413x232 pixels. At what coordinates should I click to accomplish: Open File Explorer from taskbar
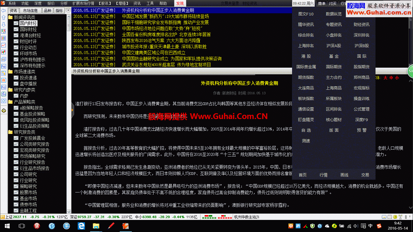click(96, 226)
